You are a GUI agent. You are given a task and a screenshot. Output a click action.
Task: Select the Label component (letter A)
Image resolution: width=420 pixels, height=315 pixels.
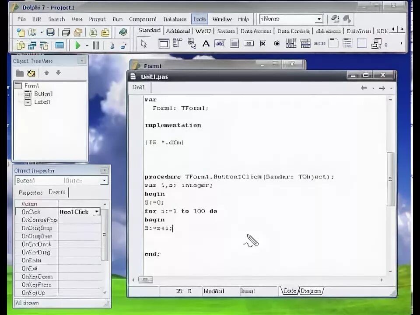pyautogui.click(x=206, y=43)
